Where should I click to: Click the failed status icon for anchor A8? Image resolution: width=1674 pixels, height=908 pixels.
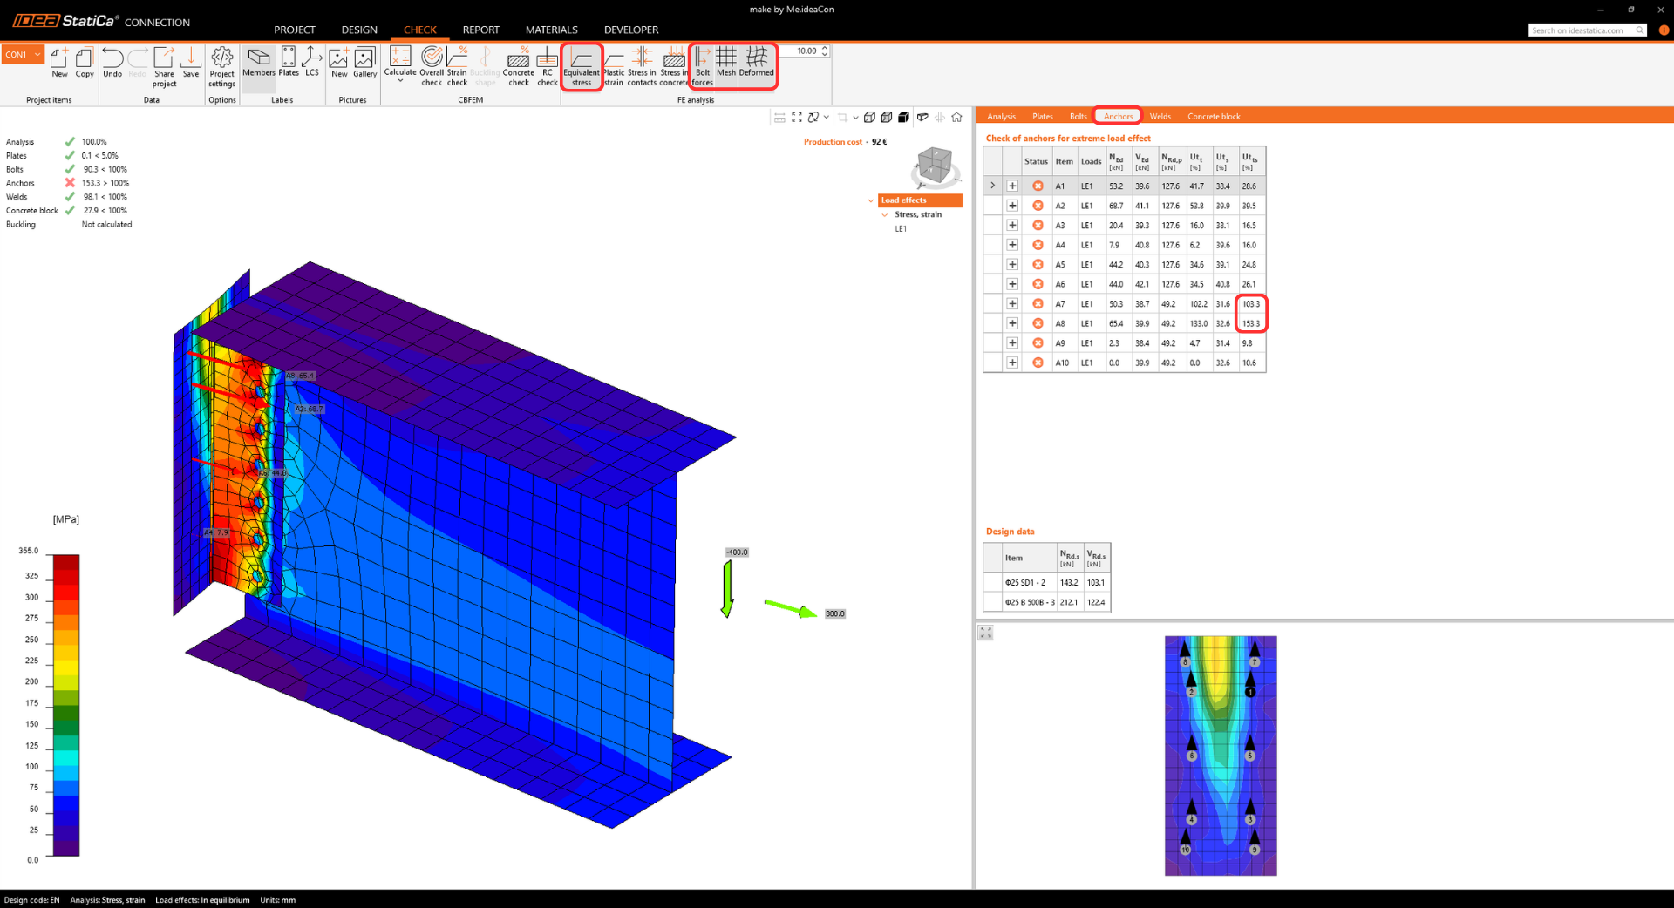point(1038,323)
